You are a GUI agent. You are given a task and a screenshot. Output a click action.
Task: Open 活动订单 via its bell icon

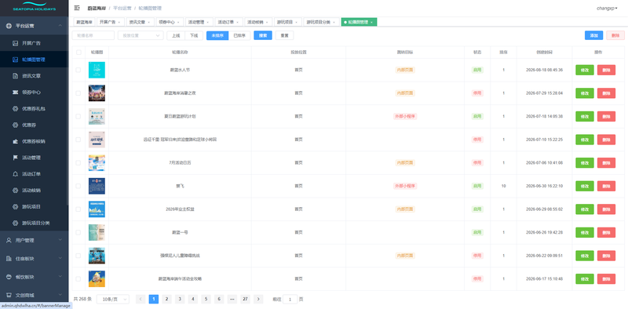[15, 174]
